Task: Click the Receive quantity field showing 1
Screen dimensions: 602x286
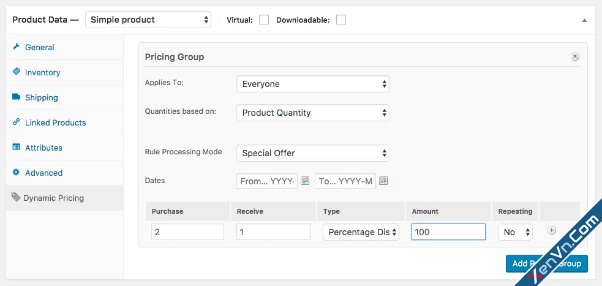Action: pos(273,232)
